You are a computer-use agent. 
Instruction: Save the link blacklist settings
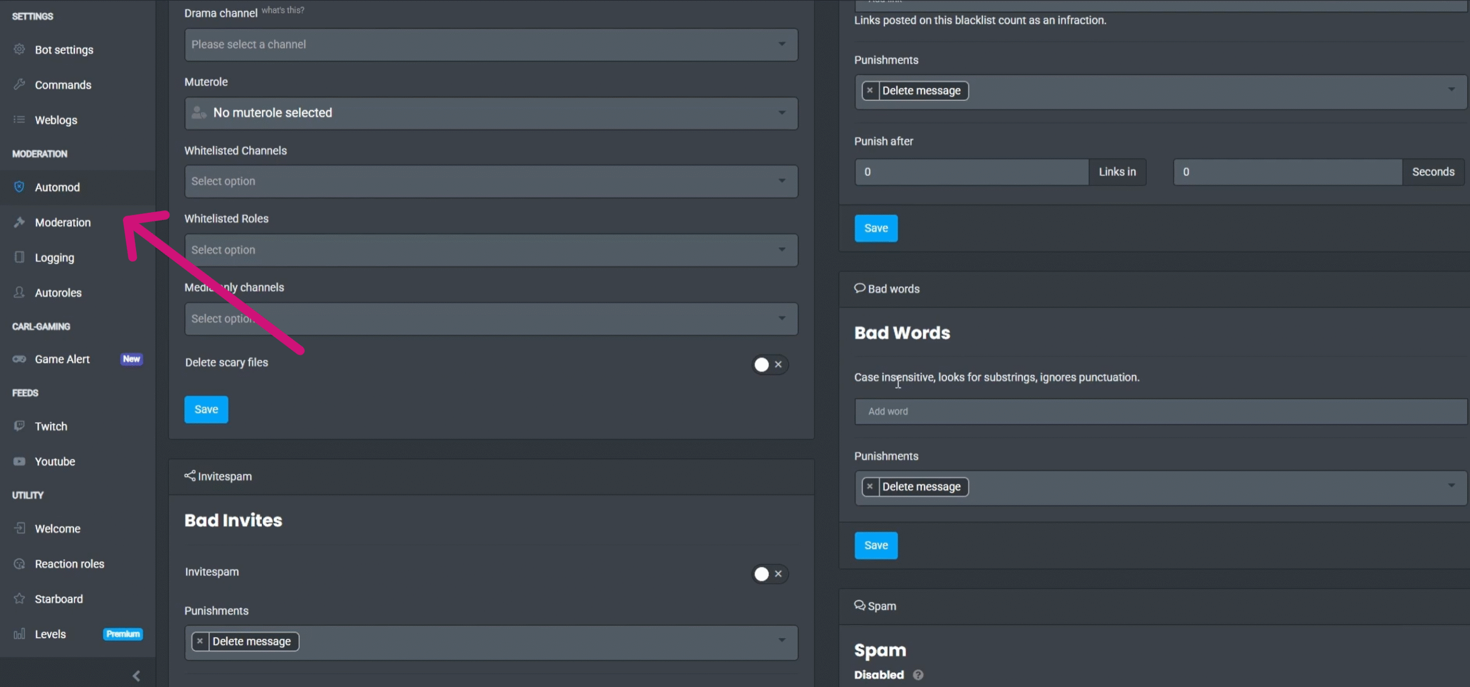click(x=876, y=228)
